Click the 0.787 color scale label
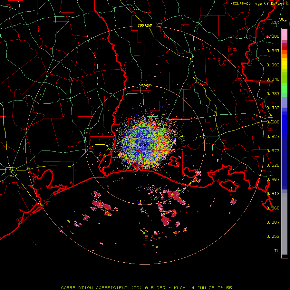 (x=273, y=93)
